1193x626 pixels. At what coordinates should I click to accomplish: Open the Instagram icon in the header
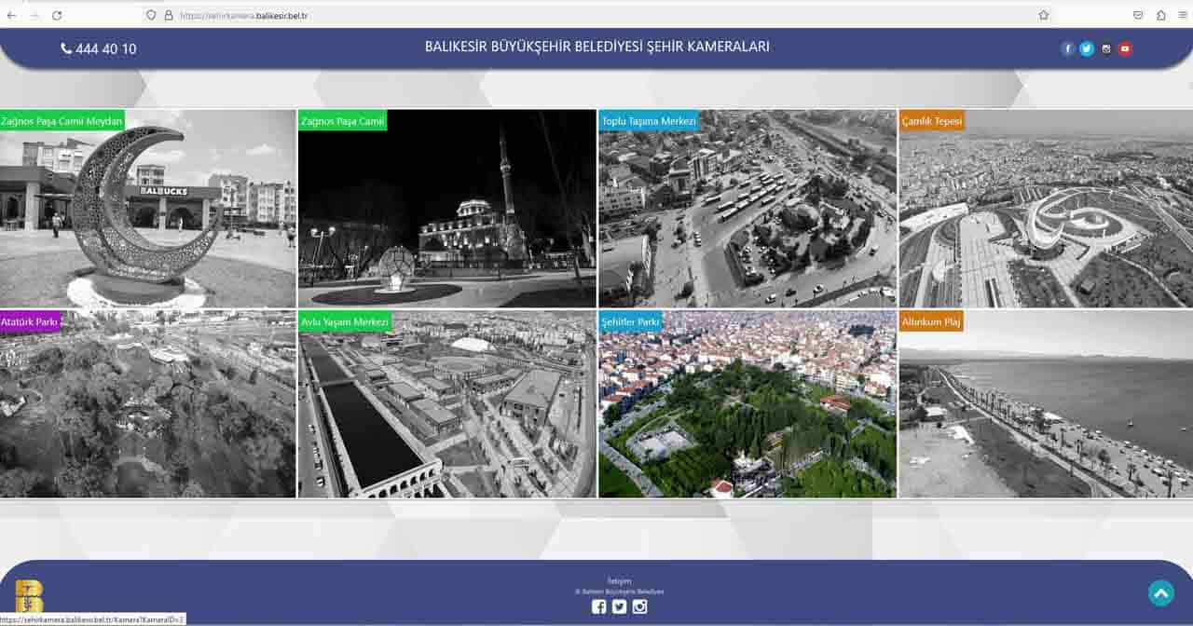pos(1106,49)
